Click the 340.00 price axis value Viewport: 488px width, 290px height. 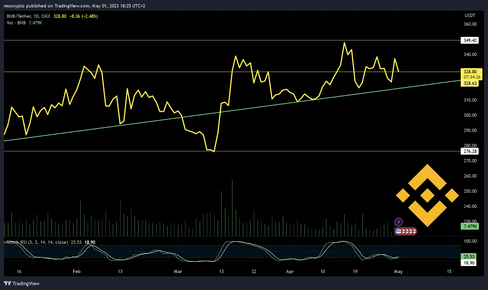pos(470,55)
